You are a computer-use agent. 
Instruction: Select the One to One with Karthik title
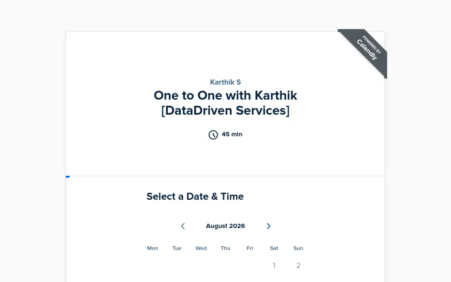coord(225,95)
